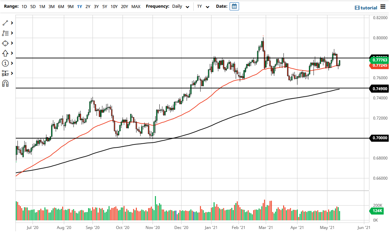390x233 pixels.
Task: Set range to 2Y
Action: click(88, 6)
